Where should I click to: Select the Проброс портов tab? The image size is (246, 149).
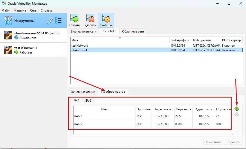113,91
